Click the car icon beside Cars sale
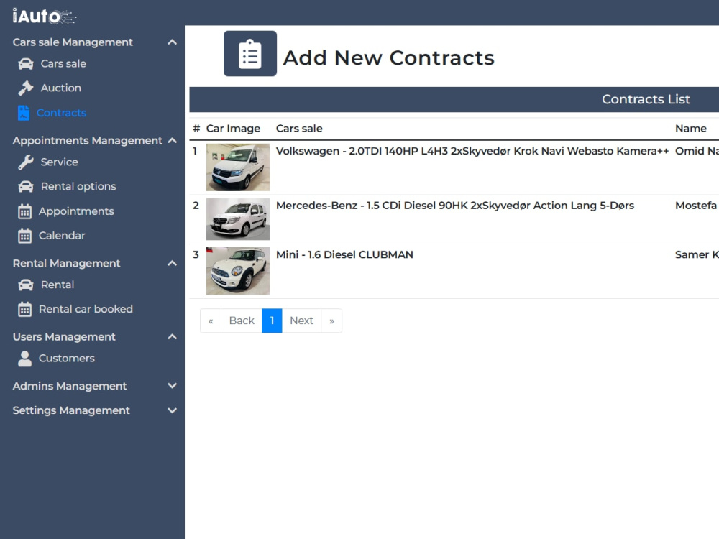 click(26, 64)
